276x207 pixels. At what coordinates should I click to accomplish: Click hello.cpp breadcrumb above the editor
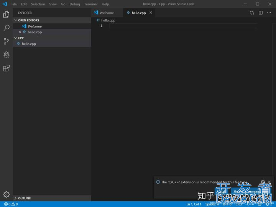click(x=106, y=20)
